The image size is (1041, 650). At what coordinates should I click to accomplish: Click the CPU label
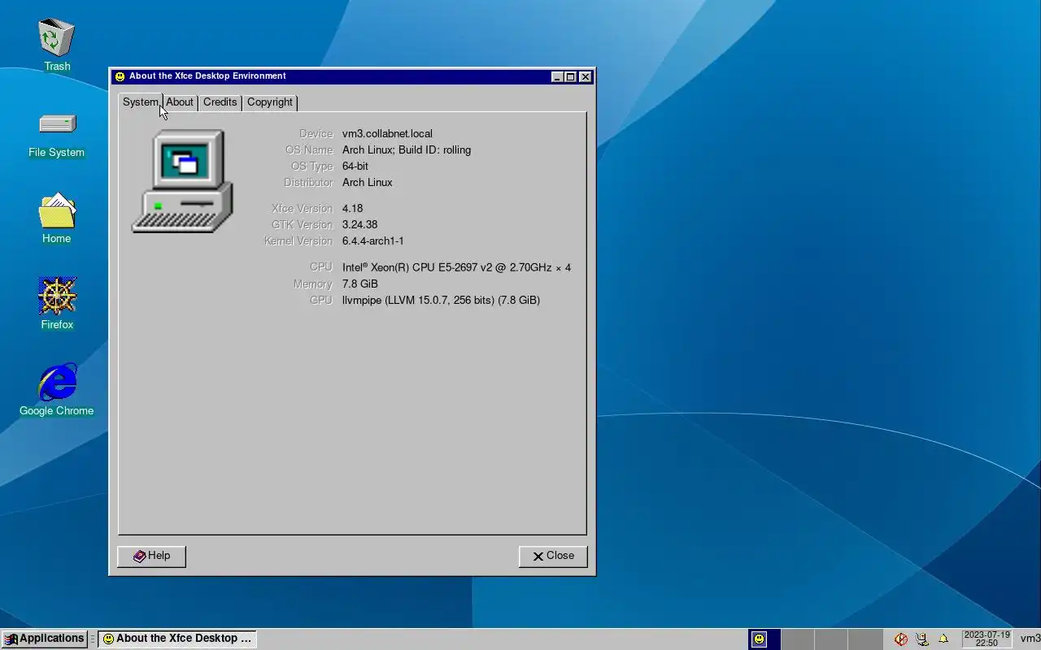[321, 266]
